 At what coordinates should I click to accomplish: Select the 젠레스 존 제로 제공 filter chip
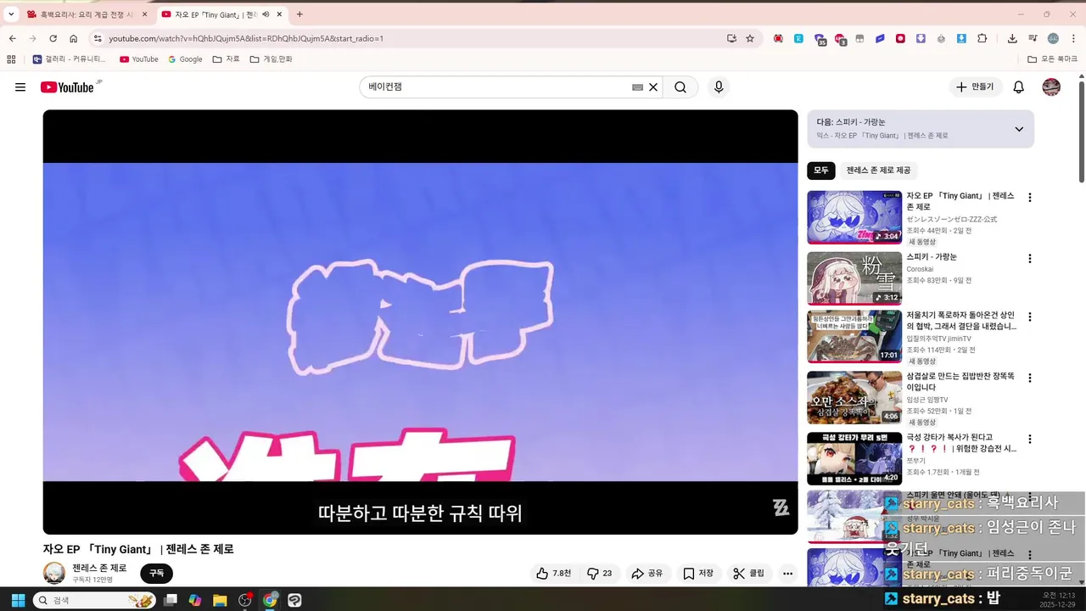[x=878, y=171]
